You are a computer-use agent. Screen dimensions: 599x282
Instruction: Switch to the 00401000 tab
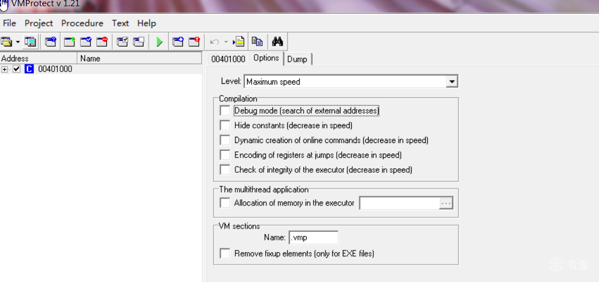point(228,59)
